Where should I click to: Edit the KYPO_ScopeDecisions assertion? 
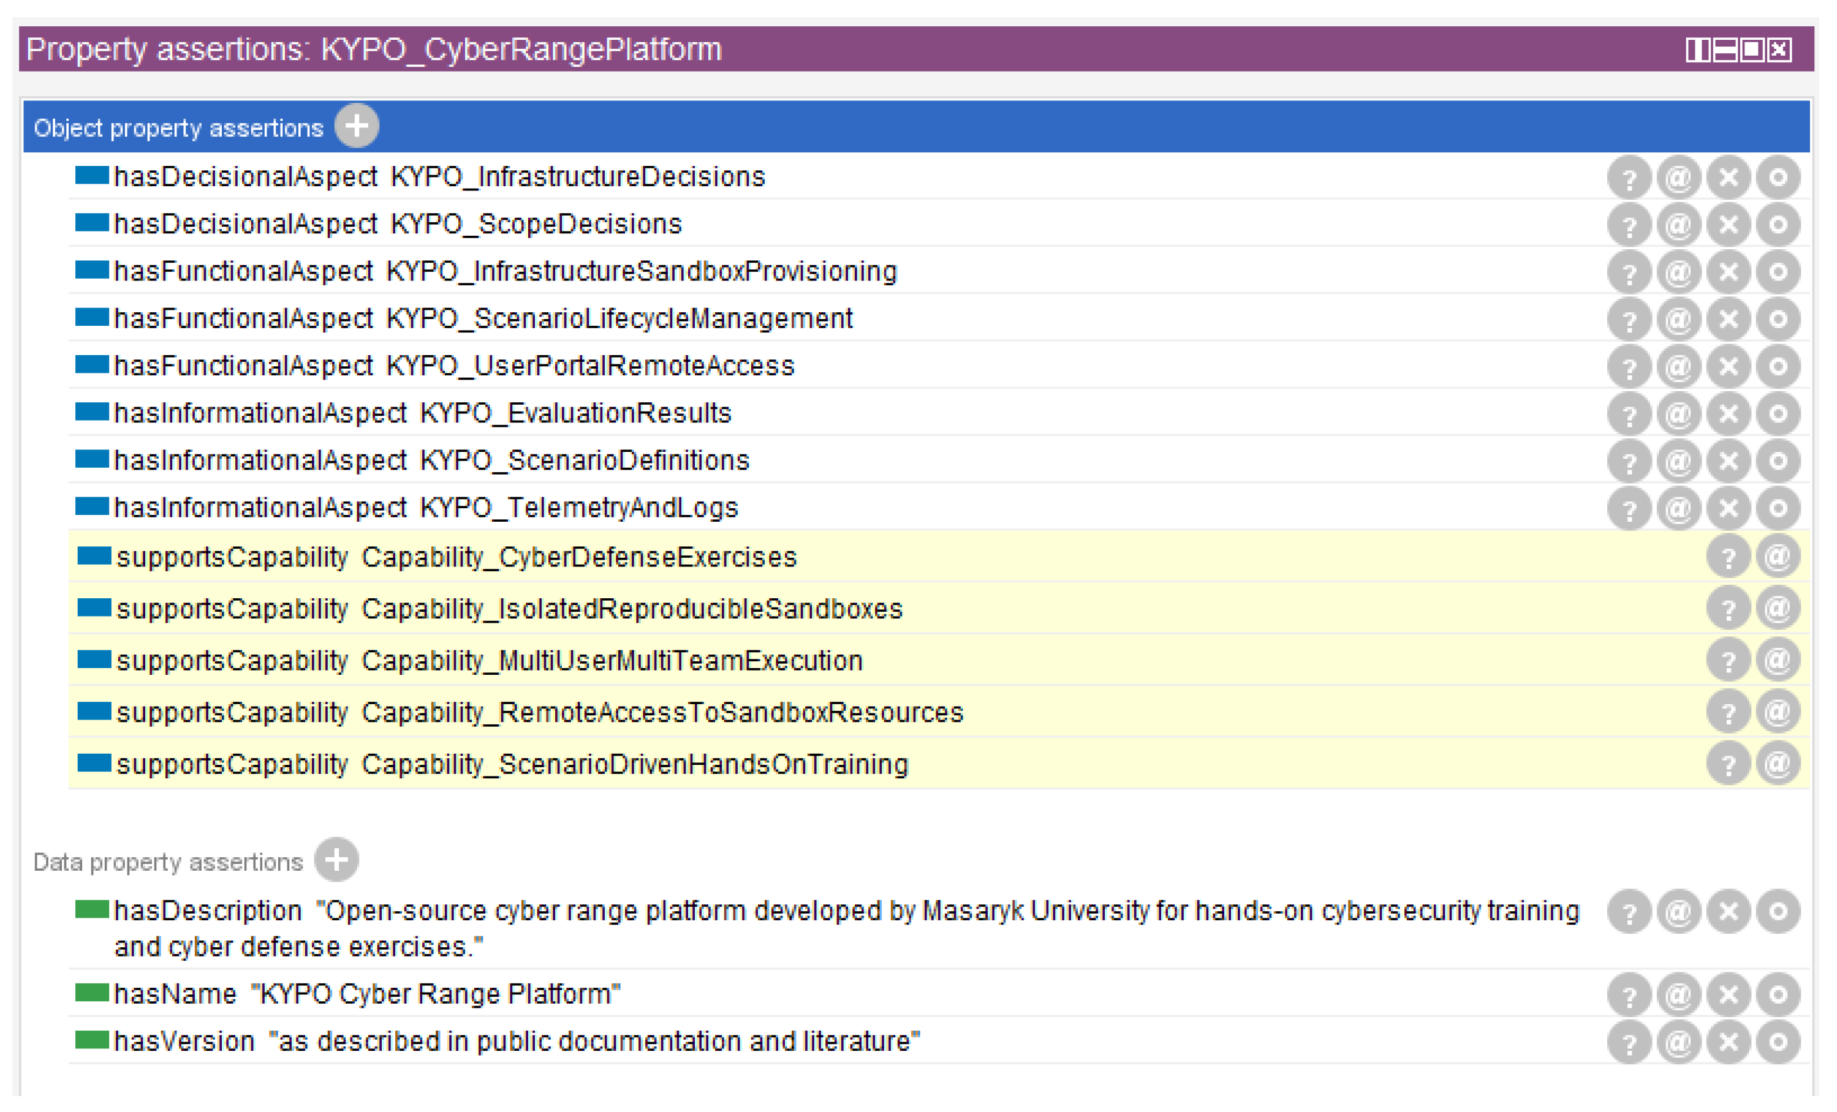pos(1779,224)
